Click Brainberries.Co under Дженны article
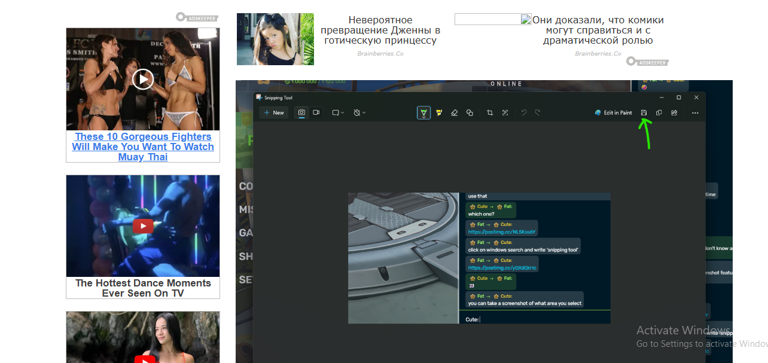Screen dimensions: 768x363 [x=380, y=54]
